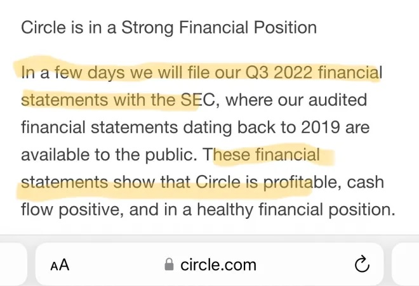The height and width of the screenshot is (286, 419).
Task: Click the padlock security icon
Action: 169,264
